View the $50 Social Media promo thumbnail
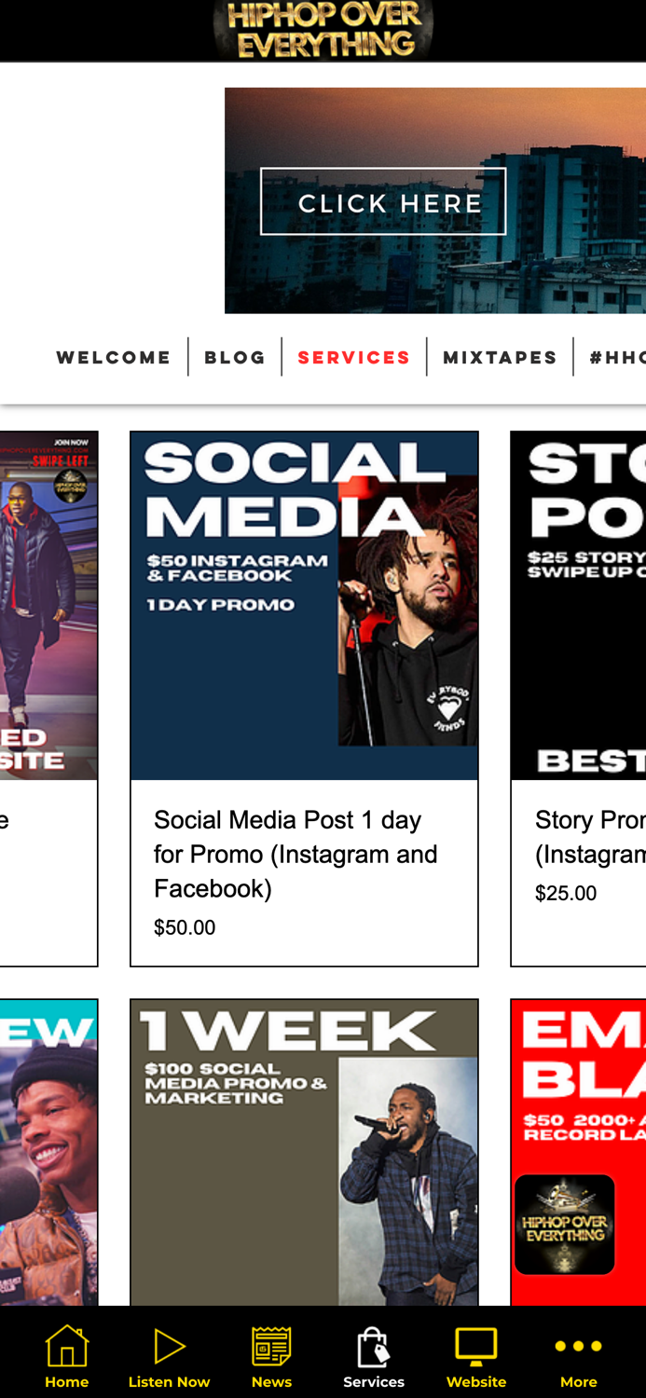 tap(305, 604)
